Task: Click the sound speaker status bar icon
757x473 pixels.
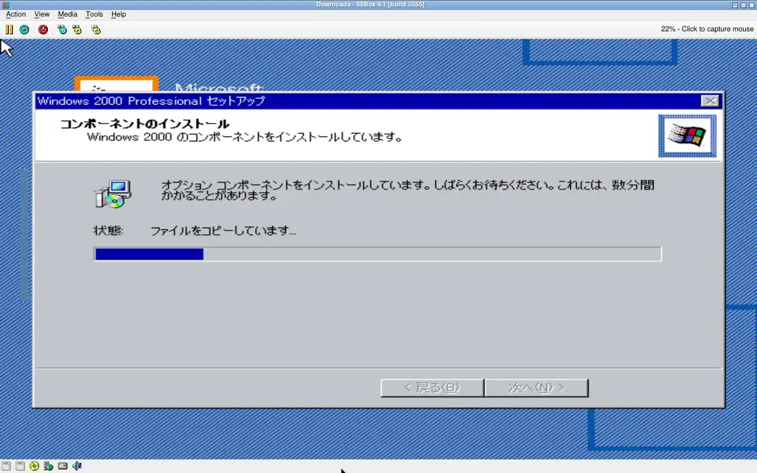Action: 77,466
